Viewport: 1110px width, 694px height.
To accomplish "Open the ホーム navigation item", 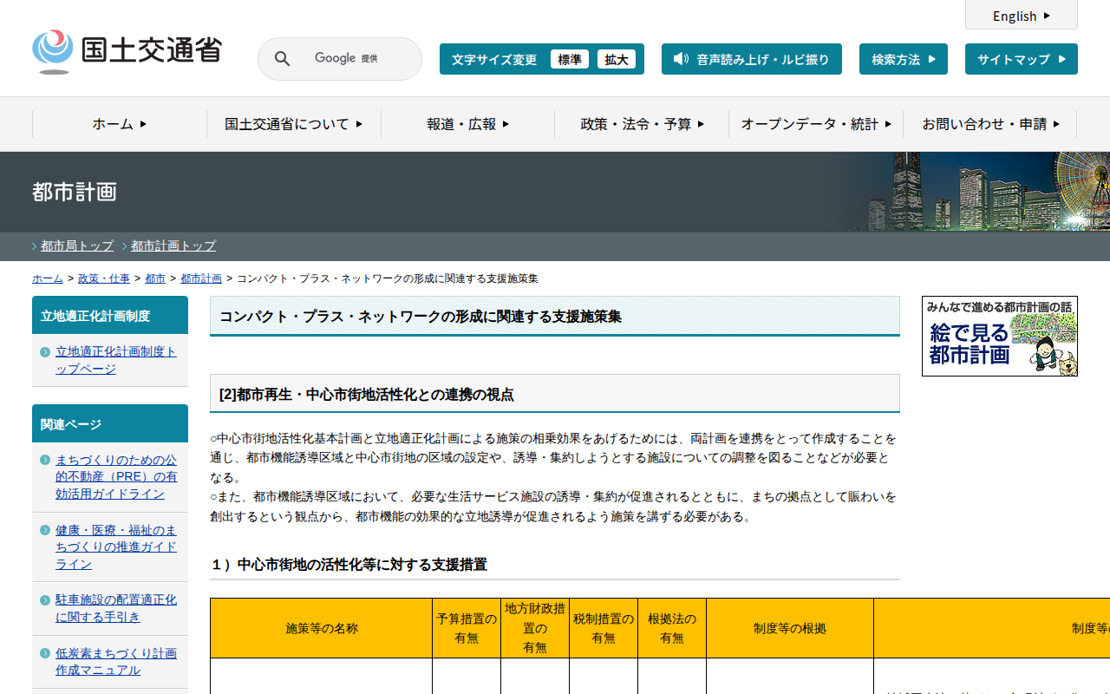I will coord(120,124).
